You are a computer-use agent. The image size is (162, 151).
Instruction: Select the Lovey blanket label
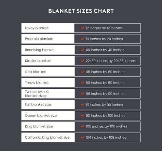[x=37, y=28]
